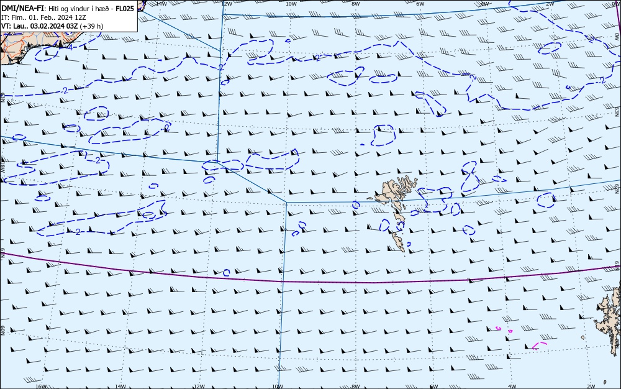Click the 'IT: Fim.. 01. Feb.. 2024 12Z' line

pyautogui.click(x=43, y=17)
